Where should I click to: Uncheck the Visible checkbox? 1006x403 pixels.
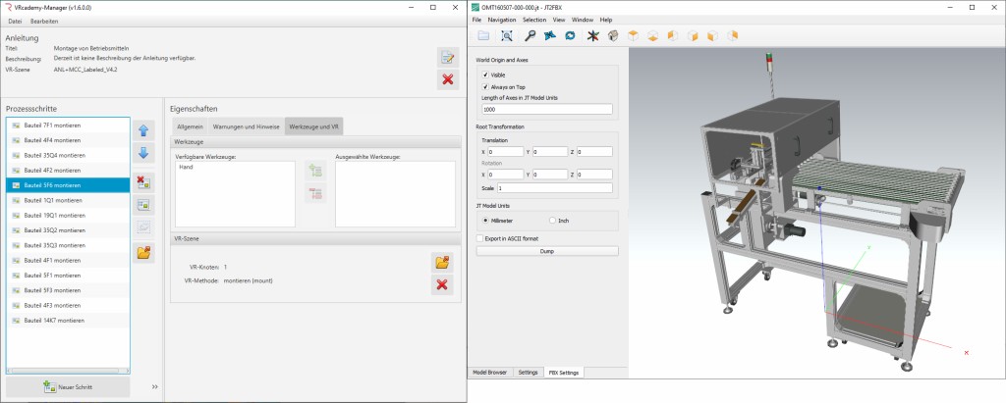point(485,75)
